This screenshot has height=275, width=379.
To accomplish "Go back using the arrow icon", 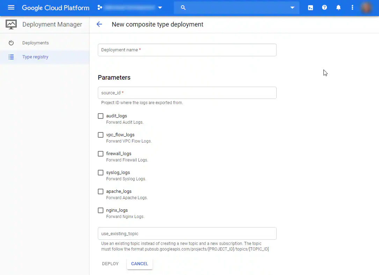I will pos(99,24).
